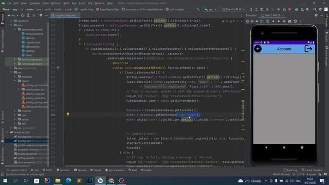Click the lightbulb intention icon in gutter
This screenshot has width=329, height=185.
68,114
